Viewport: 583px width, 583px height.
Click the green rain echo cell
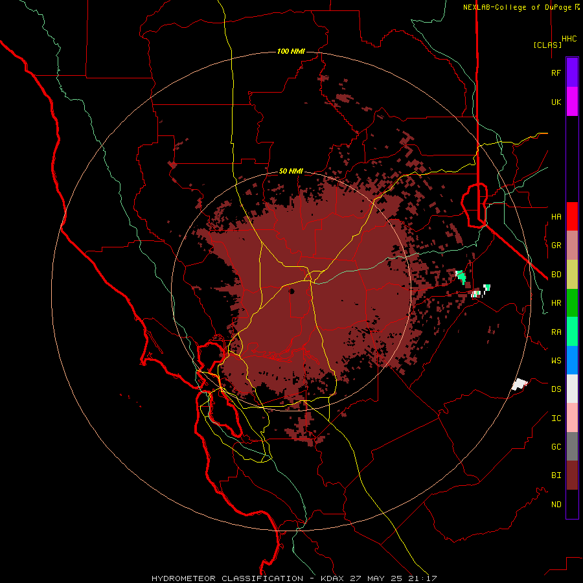point(461,276)
